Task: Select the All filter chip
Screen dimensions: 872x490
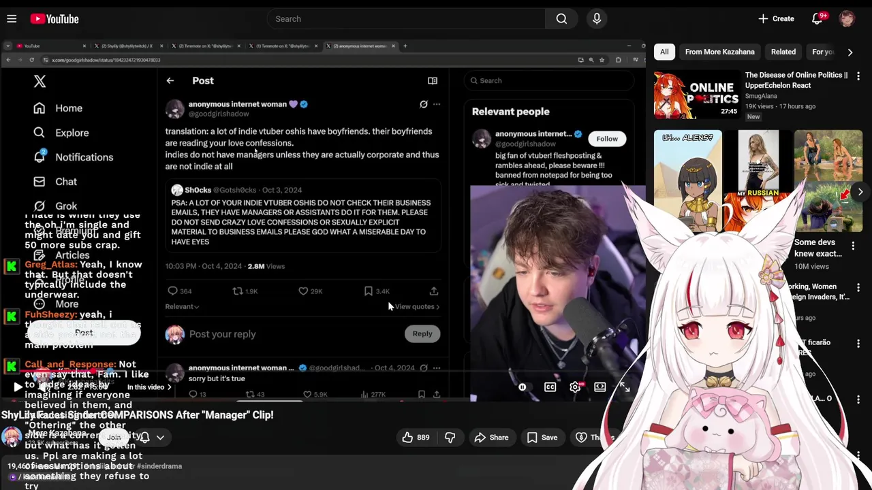Action: pyautogui.click(x=664, y=52)
